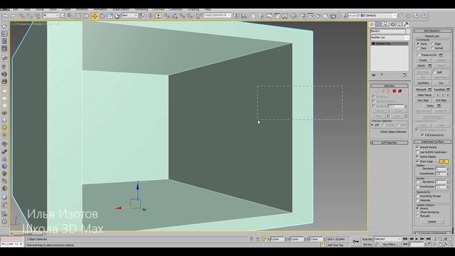Image resolution: width=455 pixels, height=256 pixels.
Task: Click the Align tool icon
Action: pos(244,16)
